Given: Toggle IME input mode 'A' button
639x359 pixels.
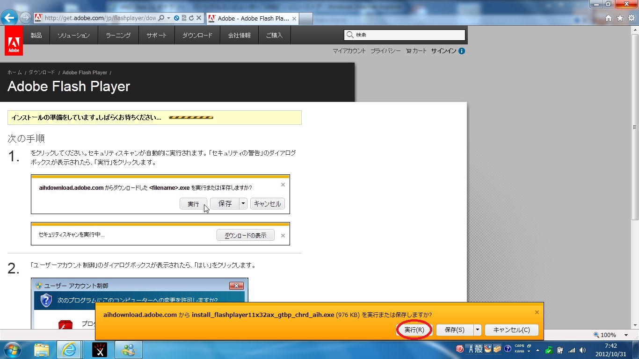Looking at the screenshot, I should click(471, 349).
